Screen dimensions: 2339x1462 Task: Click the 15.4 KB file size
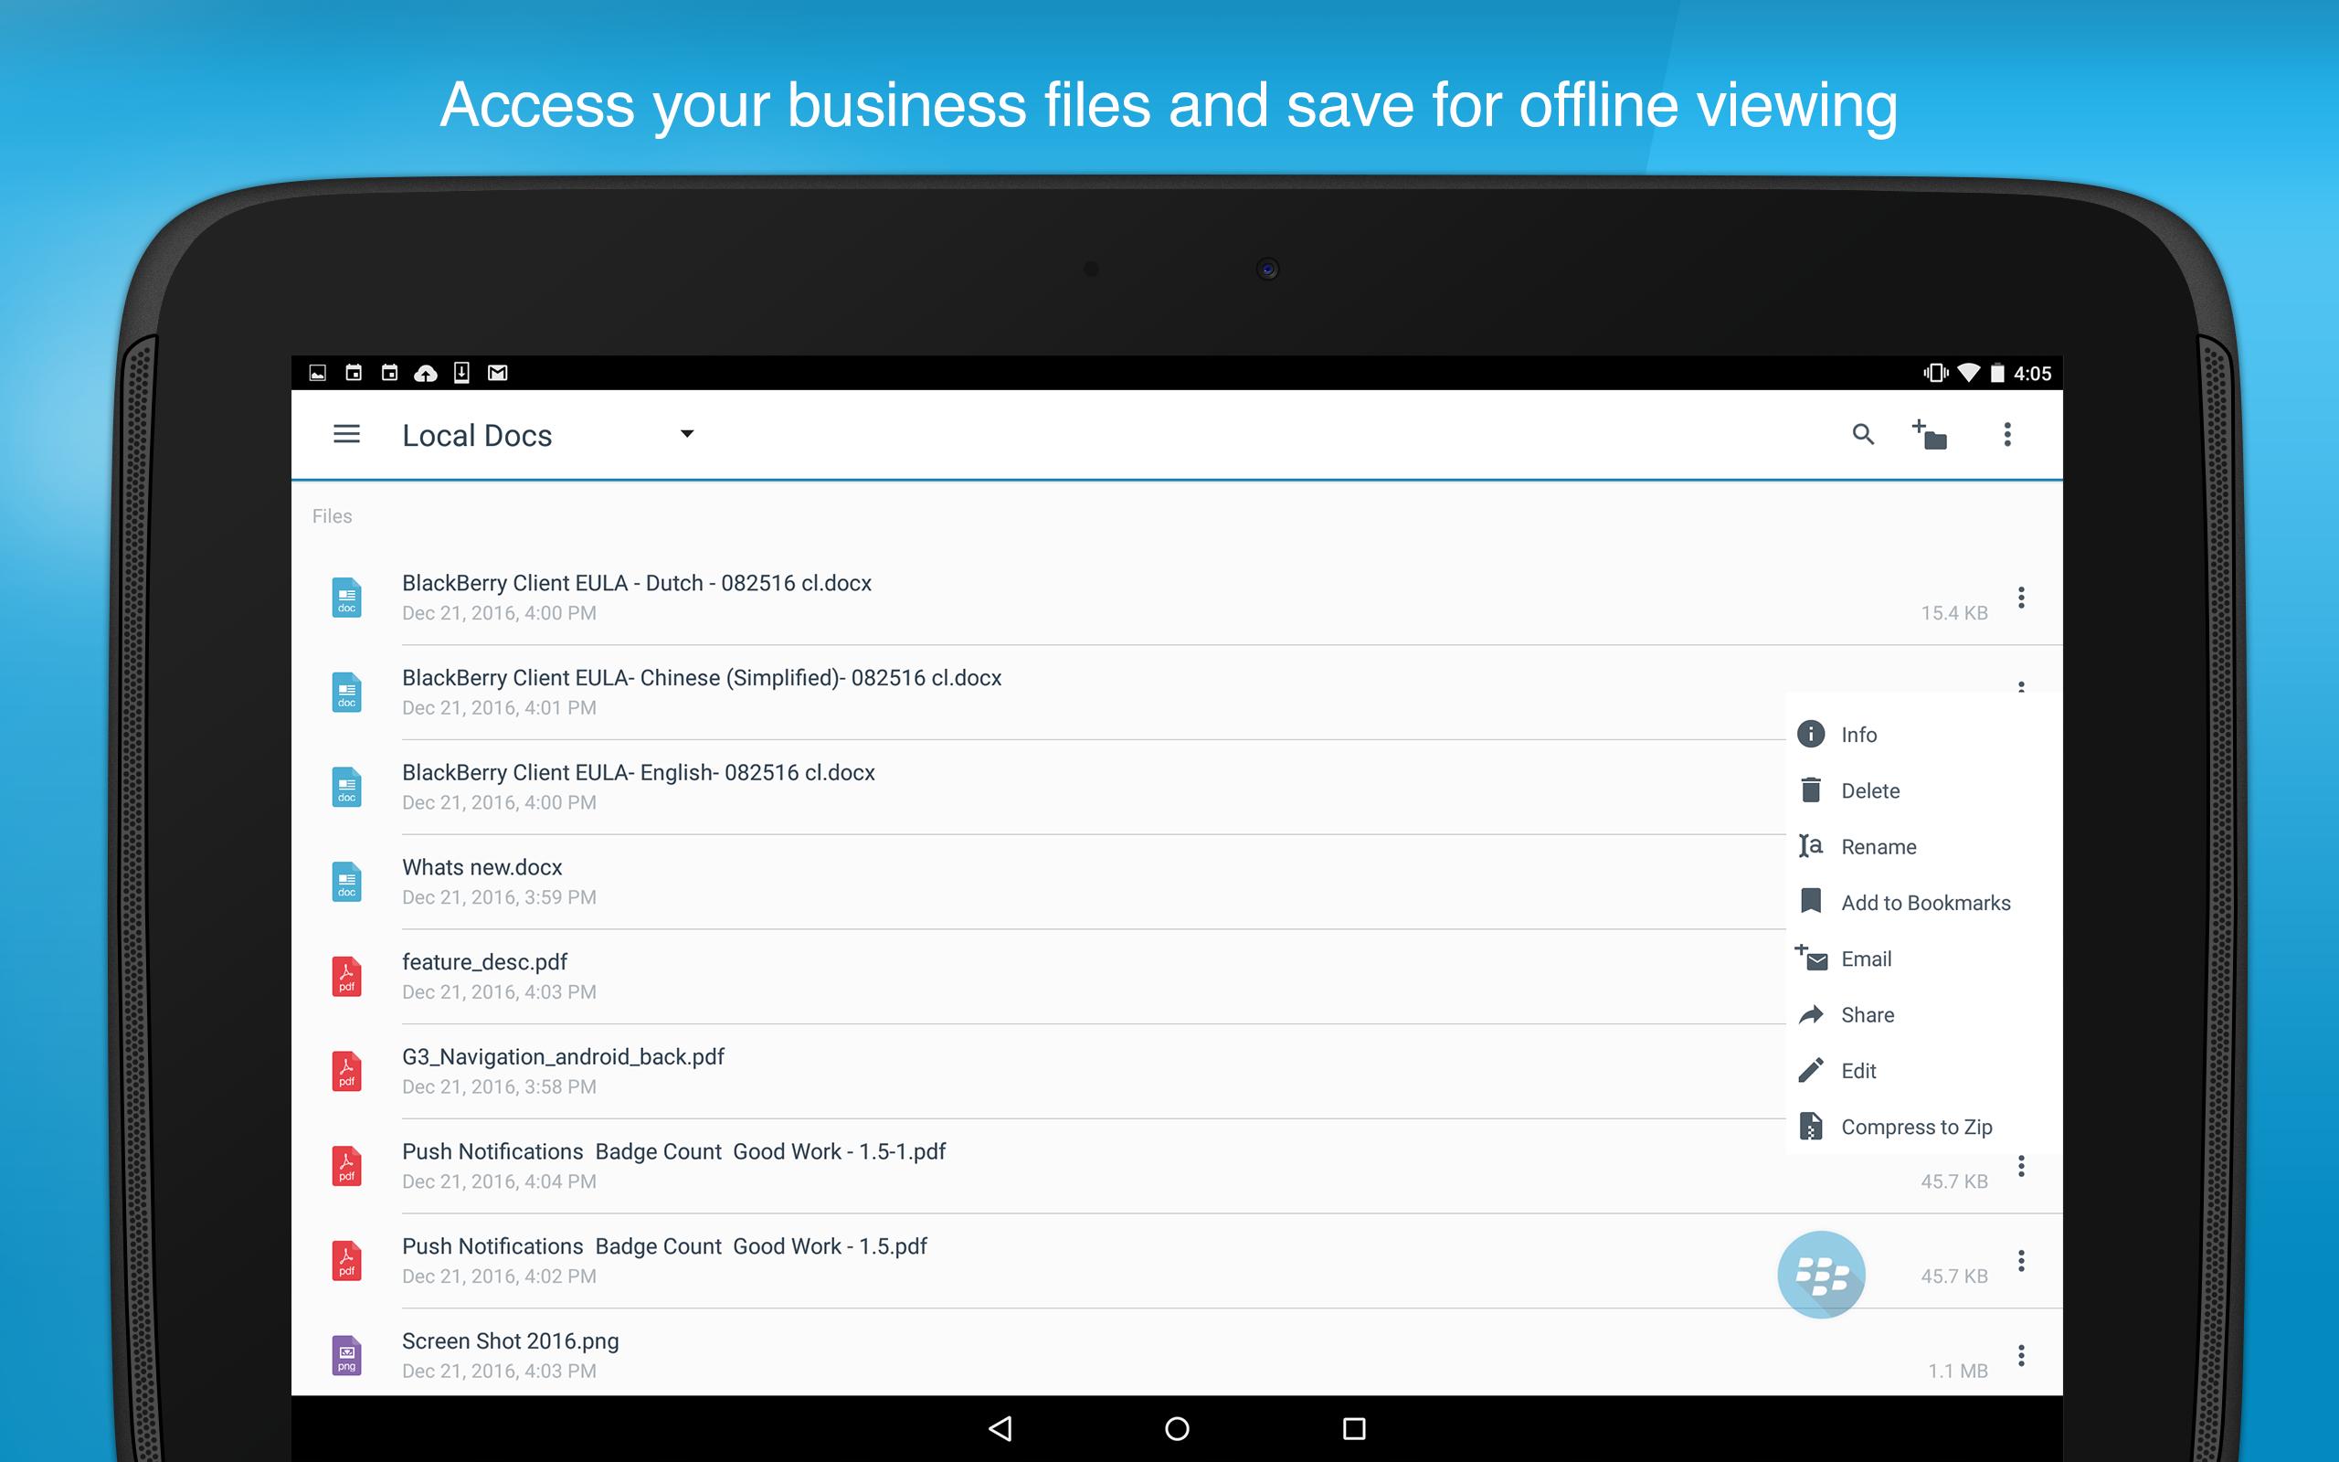click(x=1953, y=613)
